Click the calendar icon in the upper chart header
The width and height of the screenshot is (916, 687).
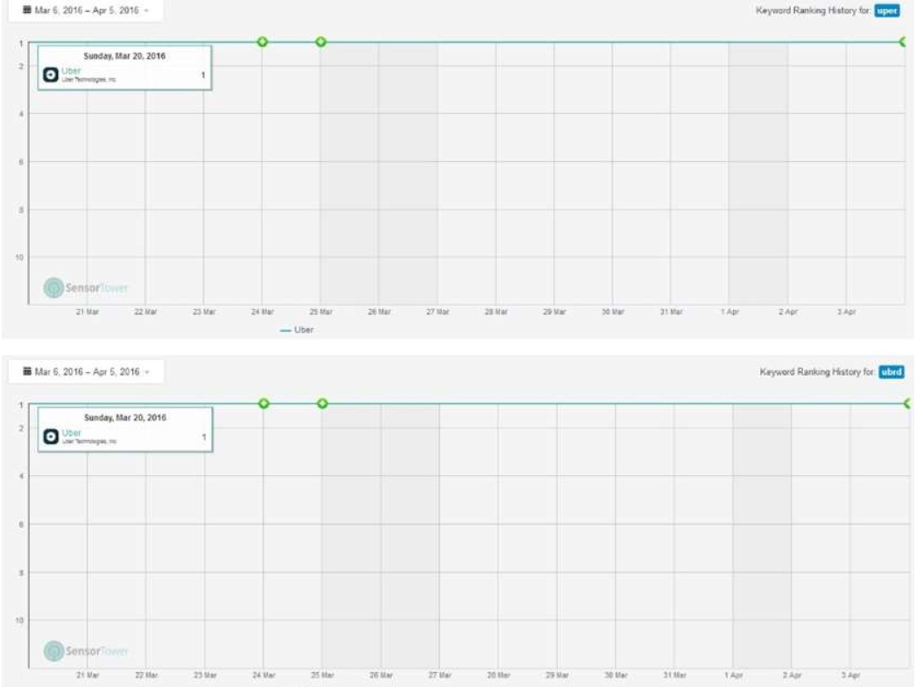point(27,11)
